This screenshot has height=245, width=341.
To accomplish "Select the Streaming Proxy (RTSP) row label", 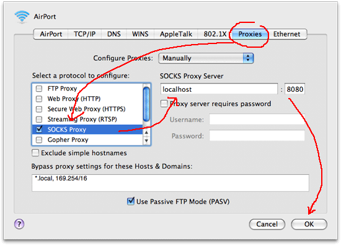I will tap(82, 119).
